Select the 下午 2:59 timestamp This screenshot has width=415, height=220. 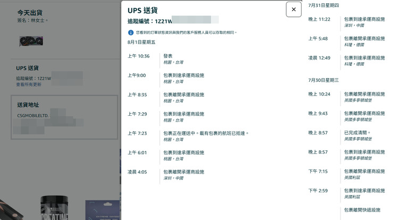318,191
